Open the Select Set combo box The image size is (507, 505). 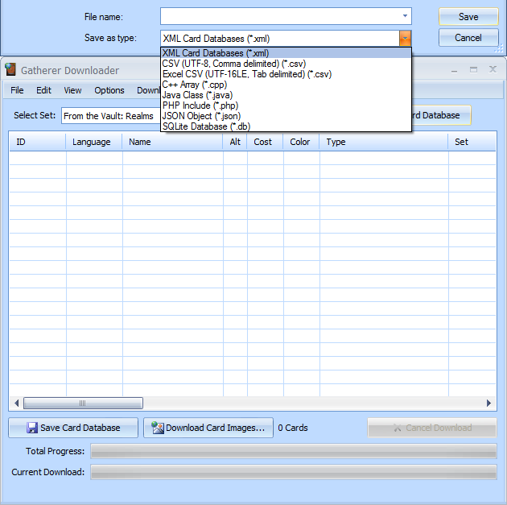[110, 116]
